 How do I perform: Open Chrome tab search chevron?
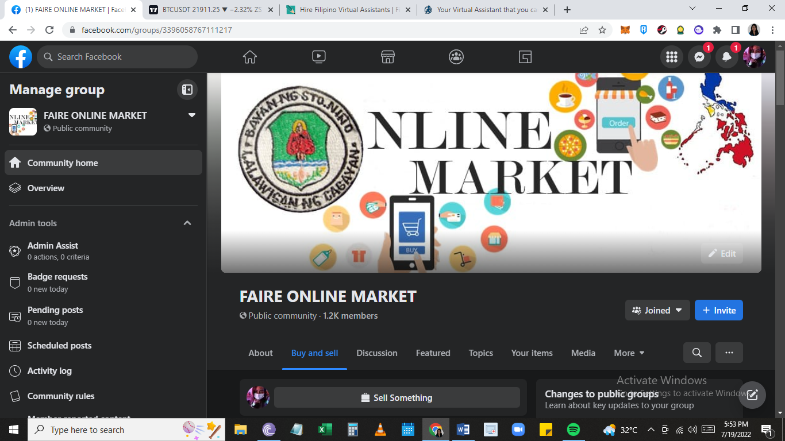[x=692, y=9]
